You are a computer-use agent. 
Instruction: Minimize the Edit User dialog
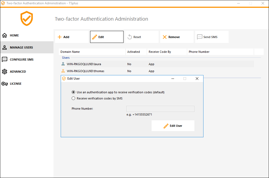tap(173, 79)
